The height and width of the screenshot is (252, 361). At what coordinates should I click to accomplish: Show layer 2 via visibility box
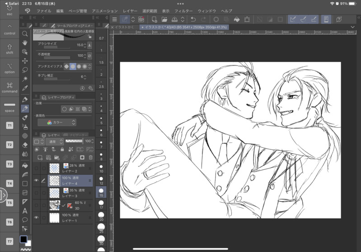point(37,168)
